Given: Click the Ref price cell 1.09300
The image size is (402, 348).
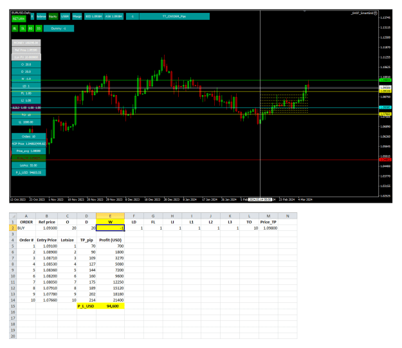Looking at the screenshot, I should 47,228.
